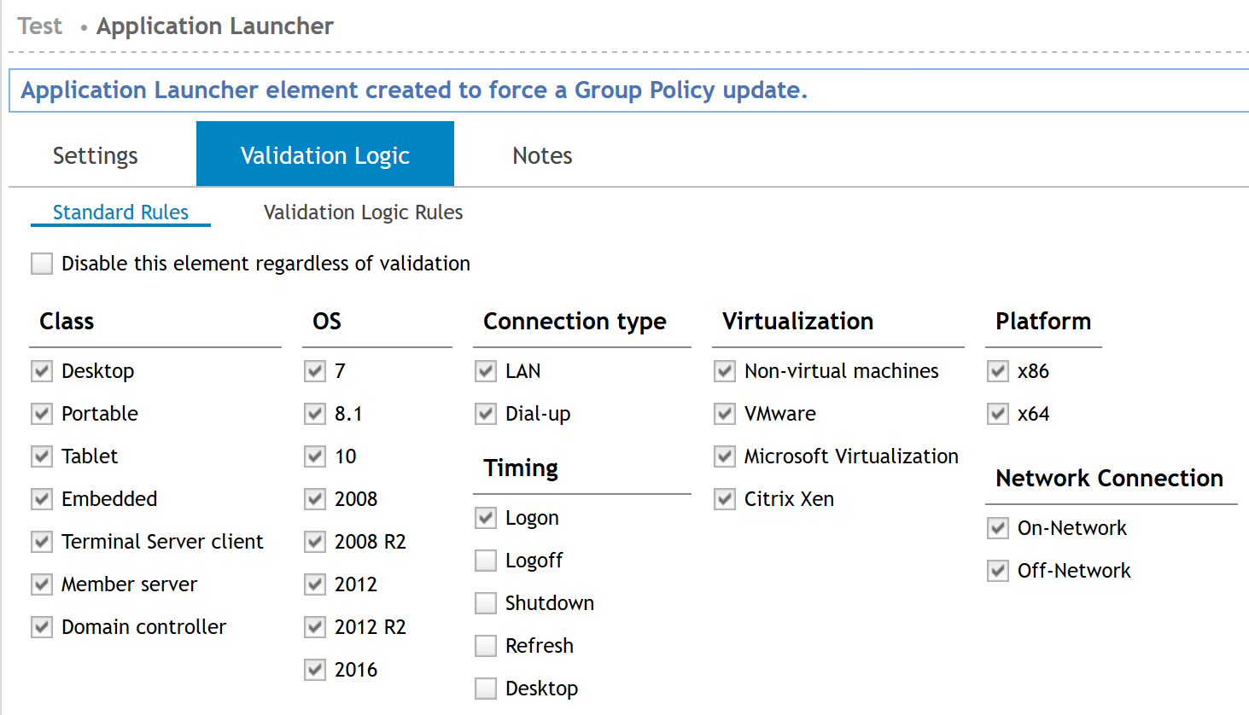
Task: Toggle the Domain controller class option
Action: click(42, 626)
